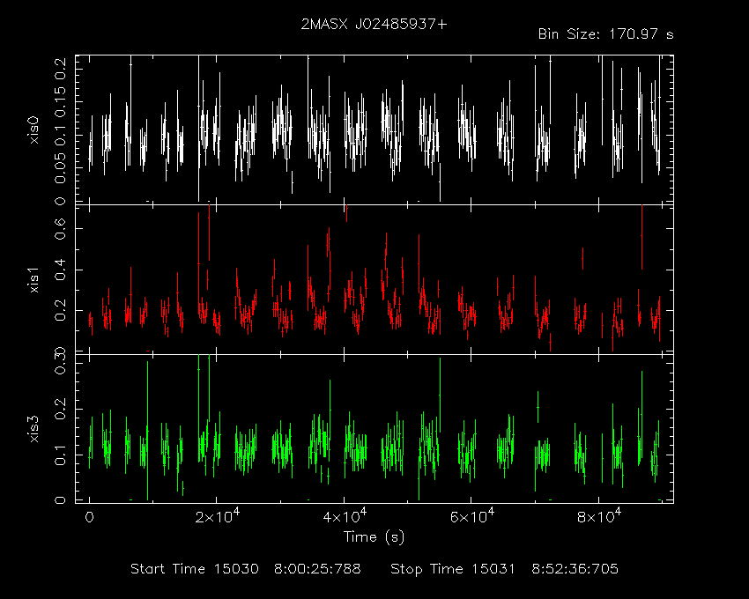
Task: Click the plot title '2MASX J02485937+'
Action: 374,25
